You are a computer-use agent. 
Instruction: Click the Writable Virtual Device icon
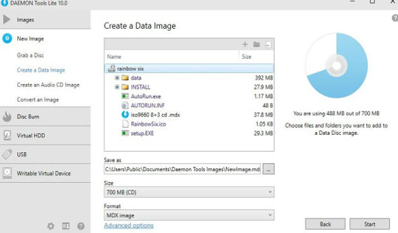[x=7, y=173]
